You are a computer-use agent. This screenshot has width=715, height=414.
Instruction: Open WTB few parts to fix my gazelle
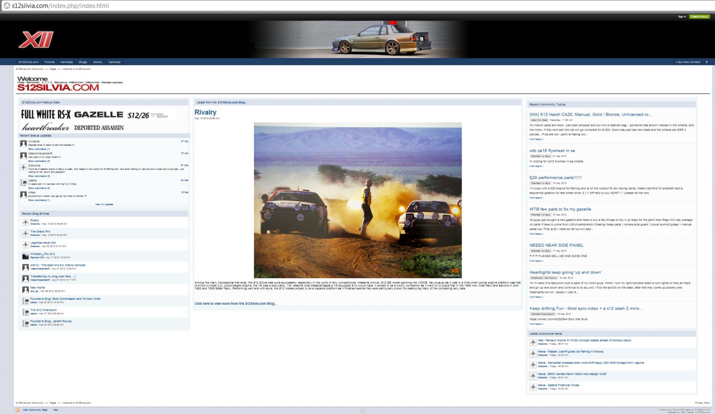(x=560, y=209)
